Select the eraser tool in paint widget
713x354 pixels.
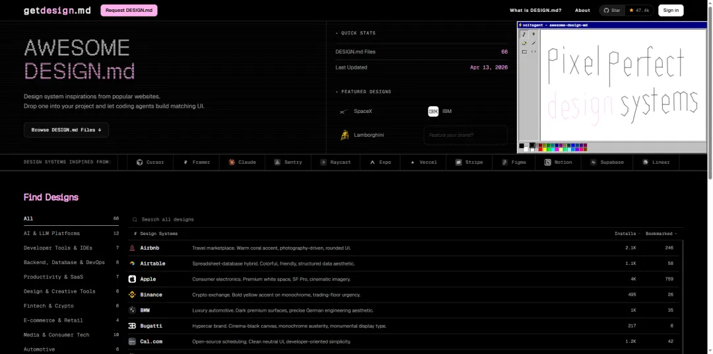tap(524, 43)
